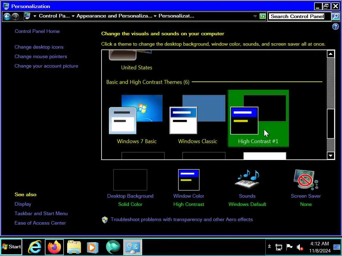The height and width of the screenshot is (256, 342).
Task: Click the Personalization title bar icon
Action: click(x=6, y=6)
